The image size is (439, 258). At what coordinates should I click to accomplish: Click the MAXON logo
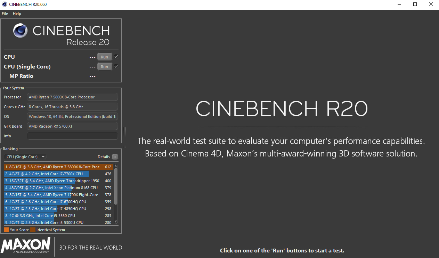click(x=26, y=245)
